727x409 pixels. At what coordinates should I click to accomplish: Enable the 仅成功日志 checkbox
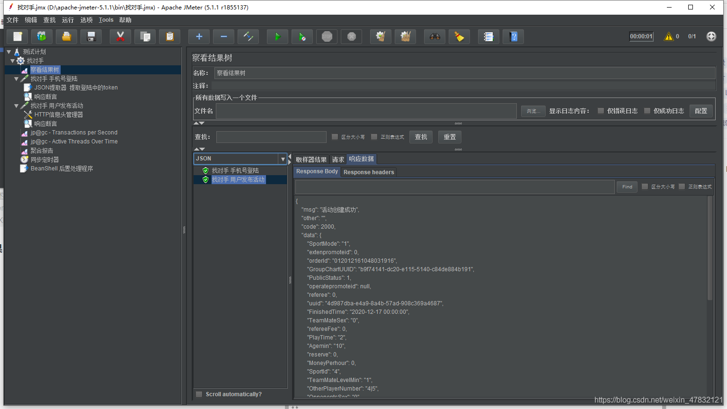click(647, 111)
